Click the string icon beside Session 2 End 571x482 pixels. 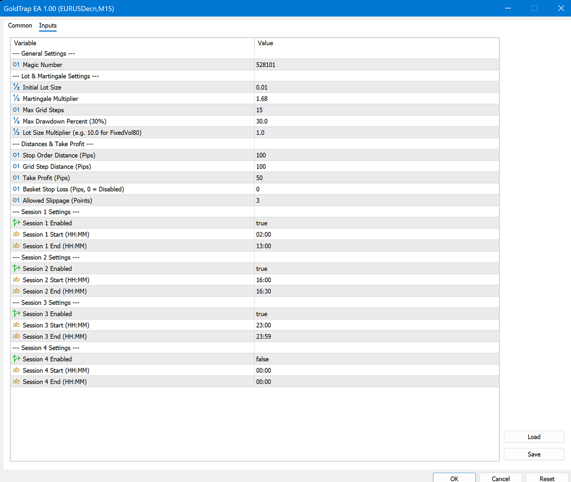(x=16, y=291)
